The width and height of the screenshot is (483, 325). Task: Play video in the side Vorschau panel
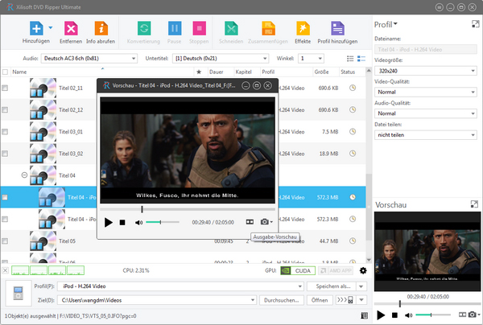(x=381, y=315)
